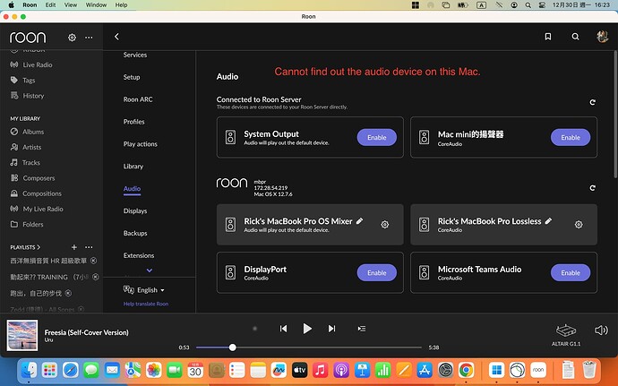
Task: Open the TRAINING playlist
Action: point(49,277)
